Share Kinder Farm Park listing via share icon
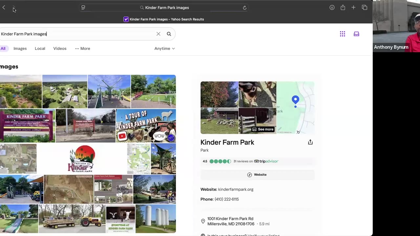Image resolution: width=420 pixels, height=236 pixels. click(310, 142)
